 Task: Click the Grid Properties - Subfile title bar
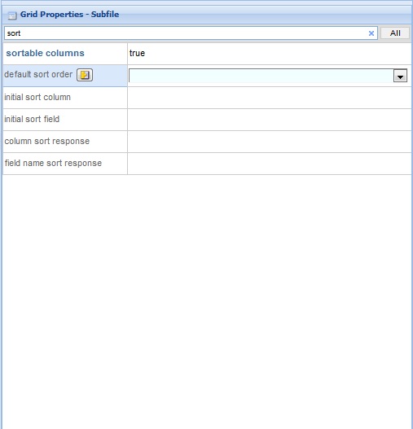207,15
